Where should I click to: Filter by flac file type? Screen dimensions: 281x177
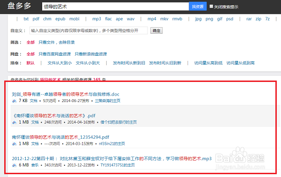pyautogui.click(x=109, y=19)
